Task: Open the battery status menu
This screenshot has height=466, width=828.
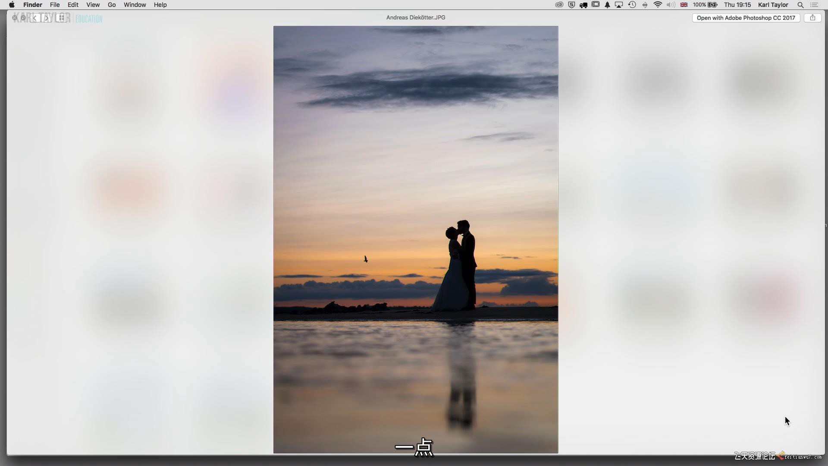Action: [x=706, y=5]
